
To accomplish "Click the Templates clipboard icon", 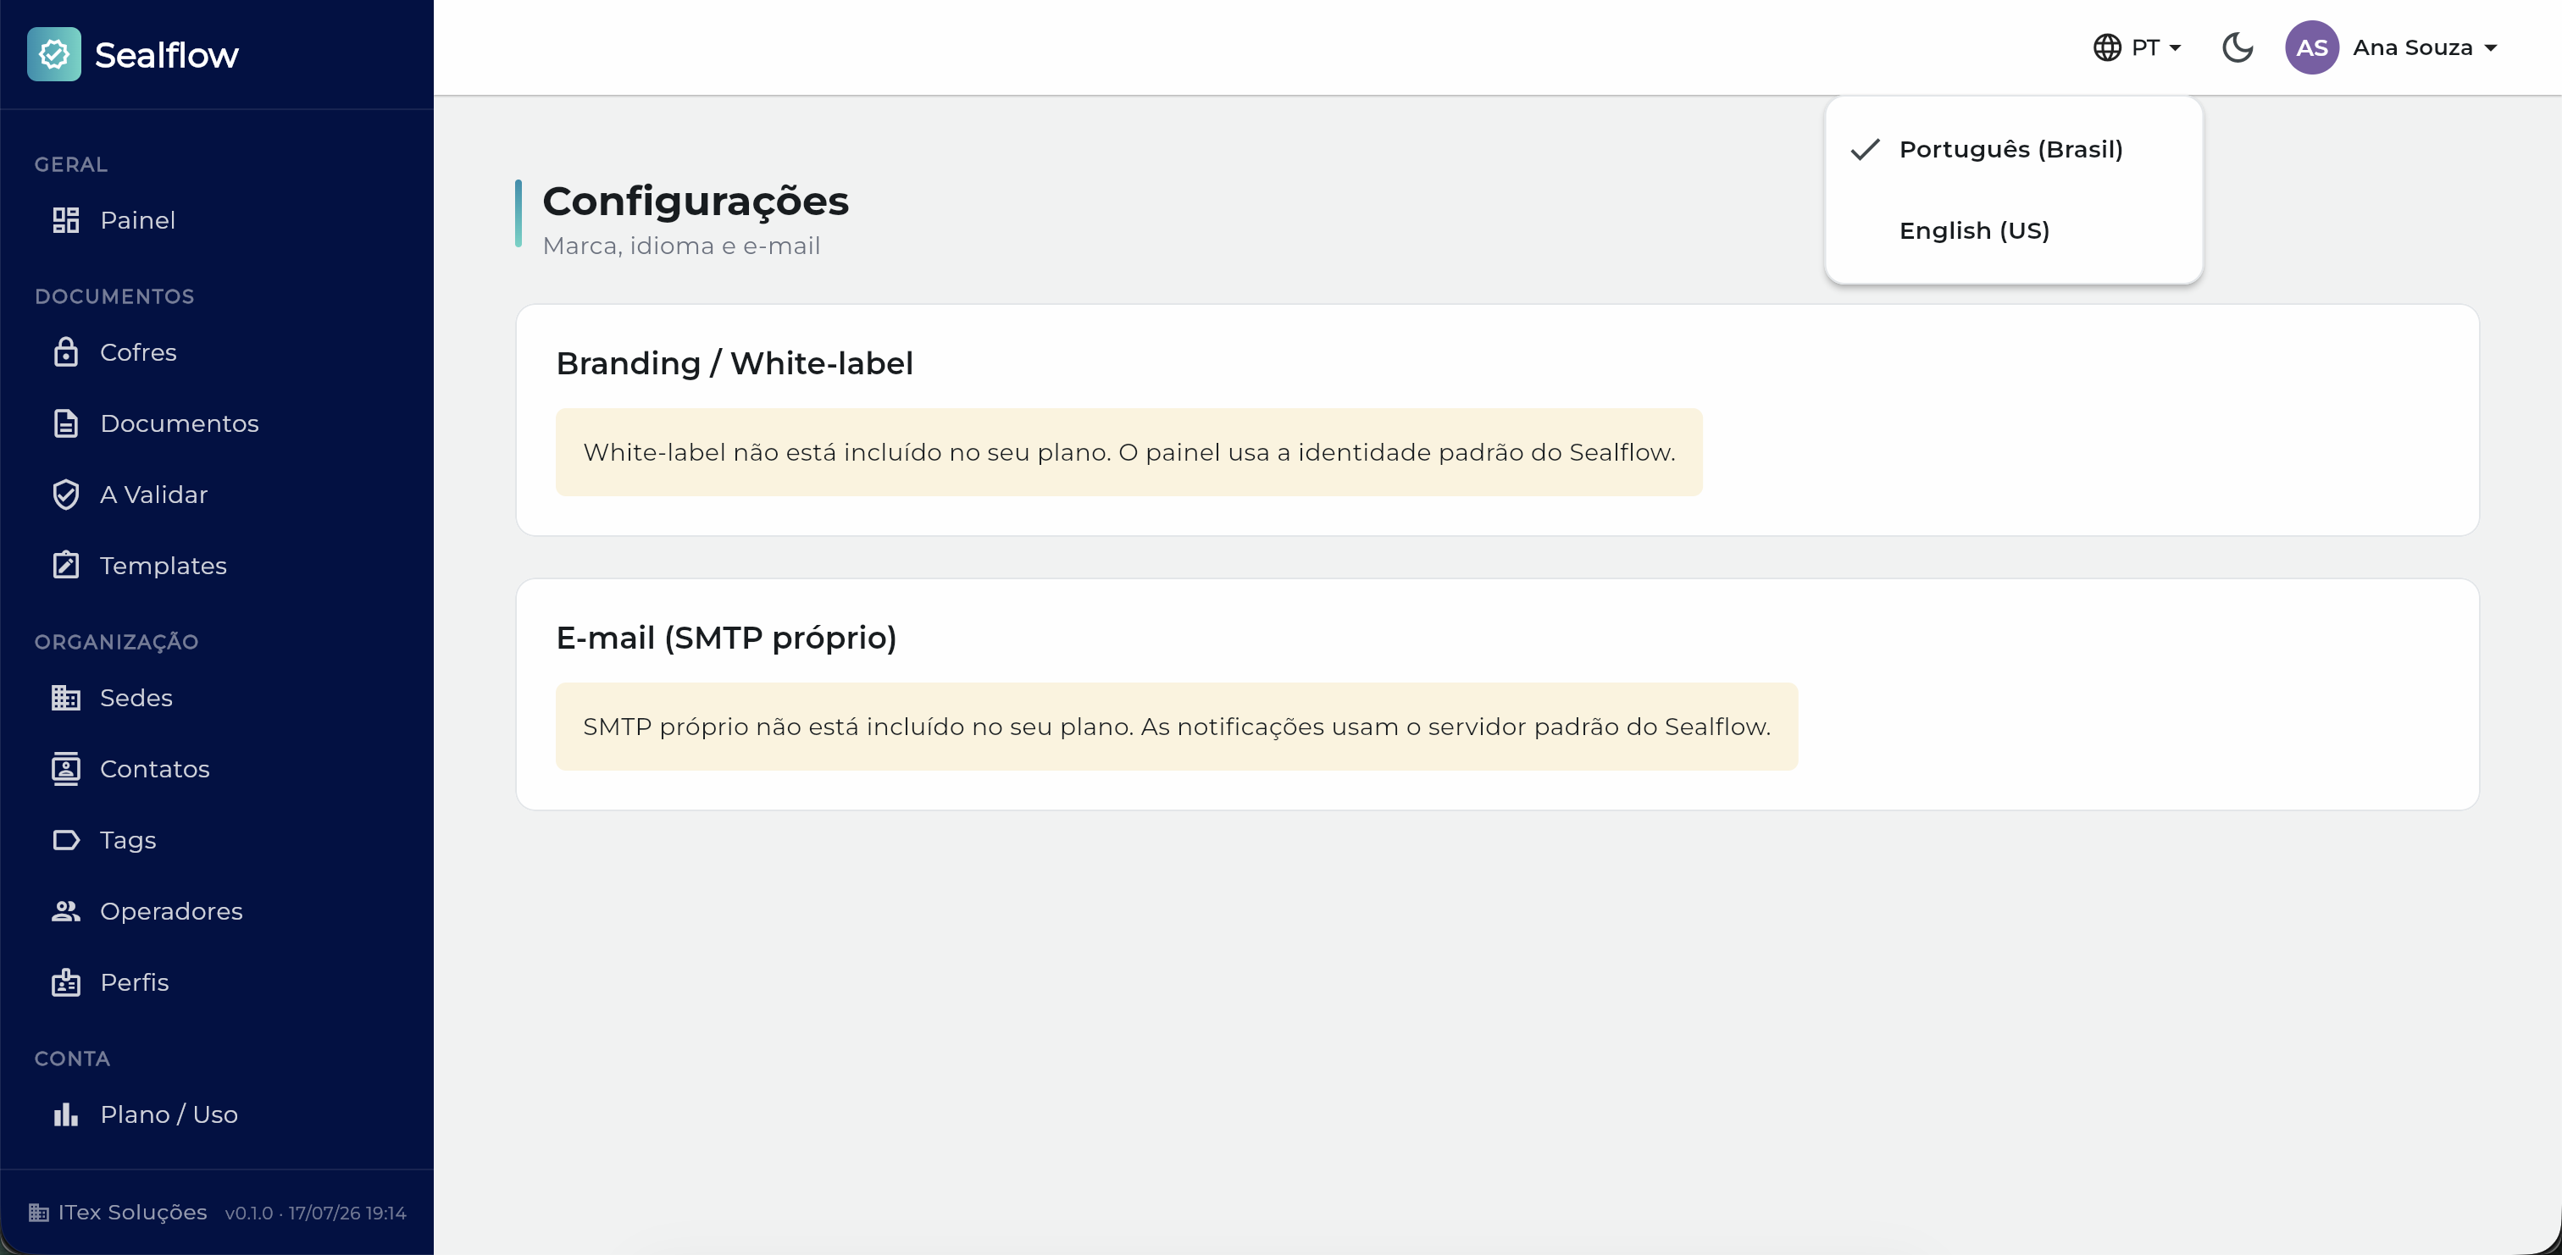I will (x=65, y=565).
